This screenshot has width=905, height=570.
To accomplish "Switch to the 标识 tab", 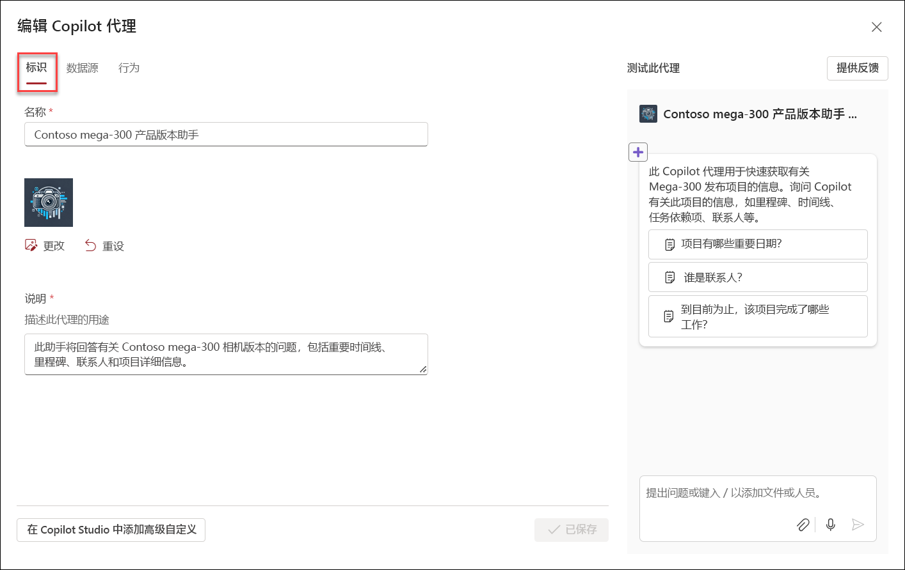I will click(36, 68).
